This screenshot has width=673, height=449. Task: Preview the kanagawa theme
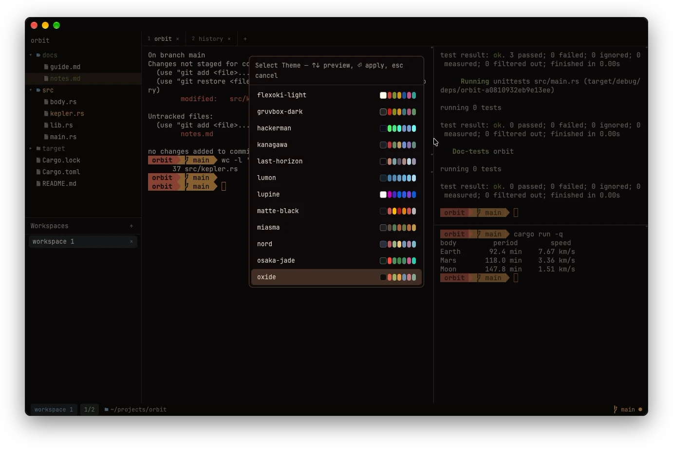pos(336,145)
